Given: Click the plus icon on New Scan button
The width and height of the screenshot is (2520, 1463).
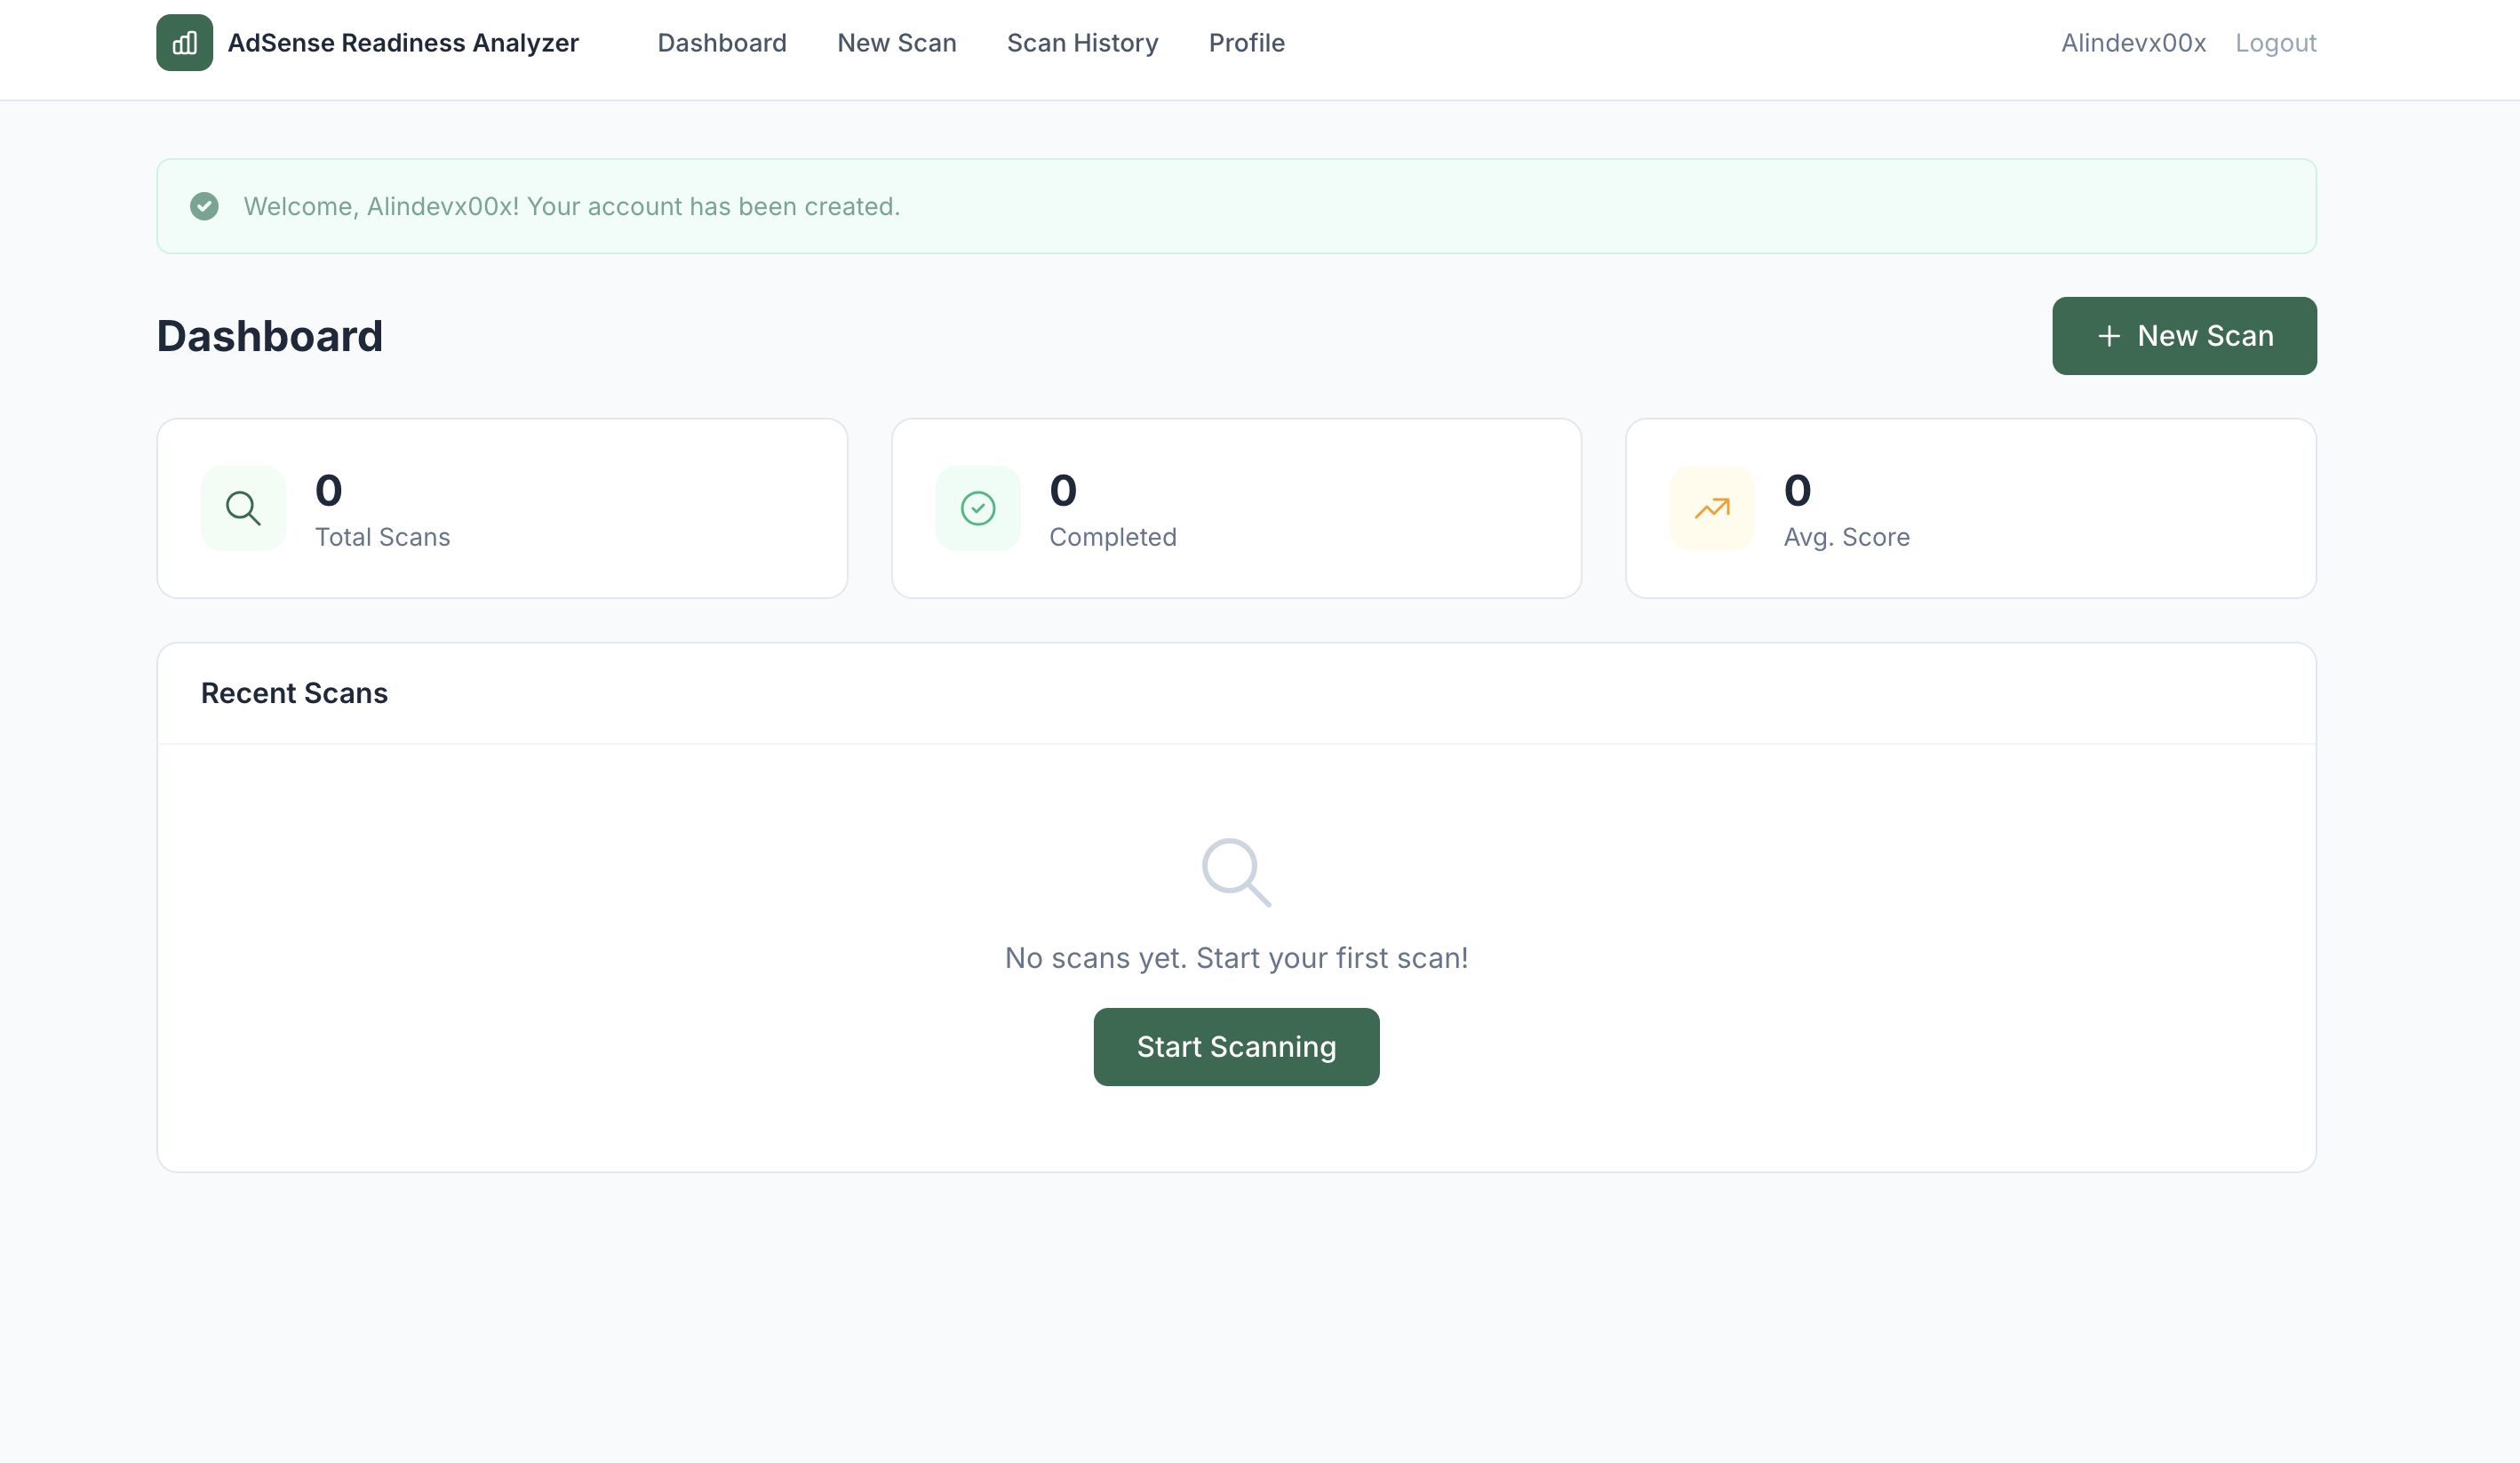Looking at the screenshot, I should point(2108,336).
